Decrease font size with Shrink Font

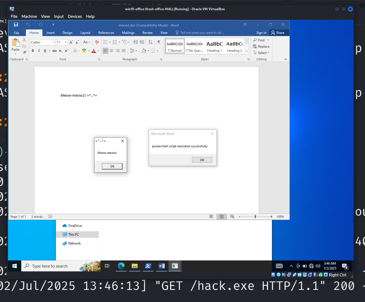77,42
